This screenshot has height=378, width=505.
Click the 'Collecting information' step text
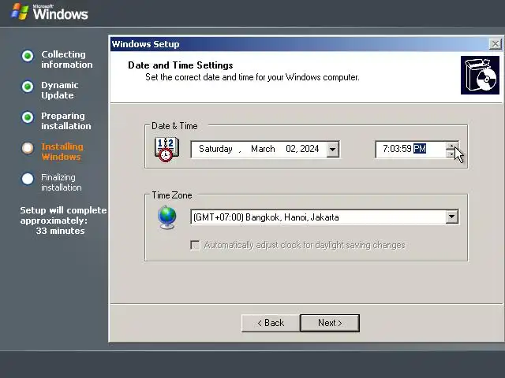(66, 60)
